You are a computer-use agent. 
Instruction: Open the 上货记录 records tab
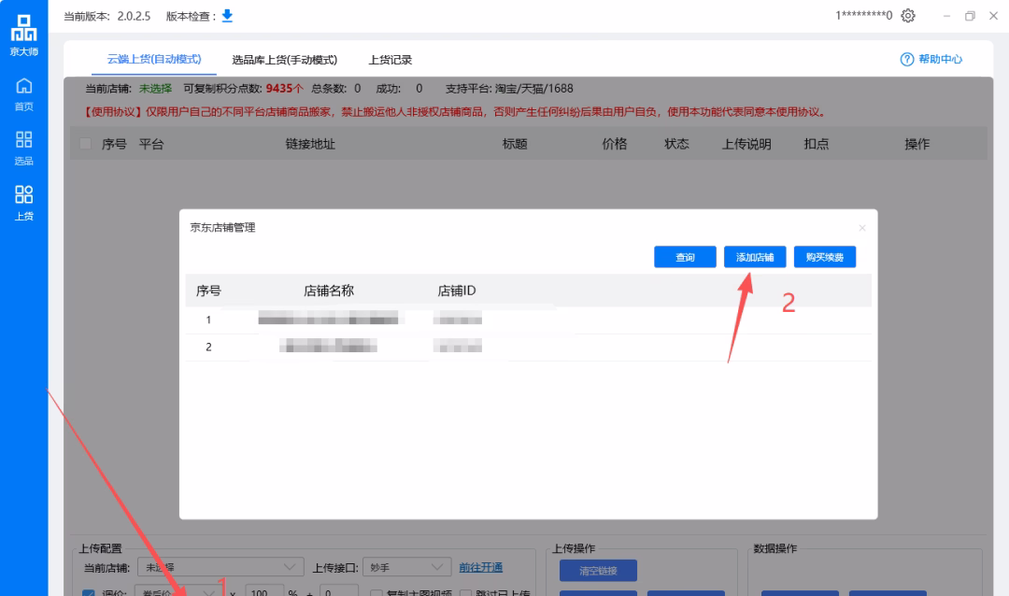[391, 58]
